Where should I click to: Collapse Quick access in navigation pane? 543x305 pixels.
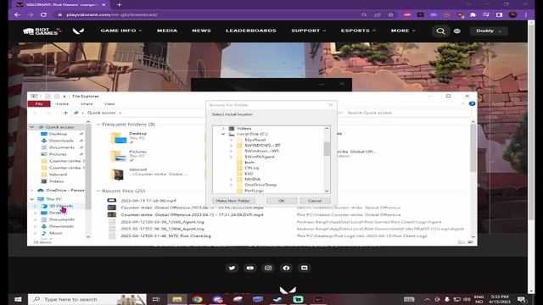(x=32, y=127)
